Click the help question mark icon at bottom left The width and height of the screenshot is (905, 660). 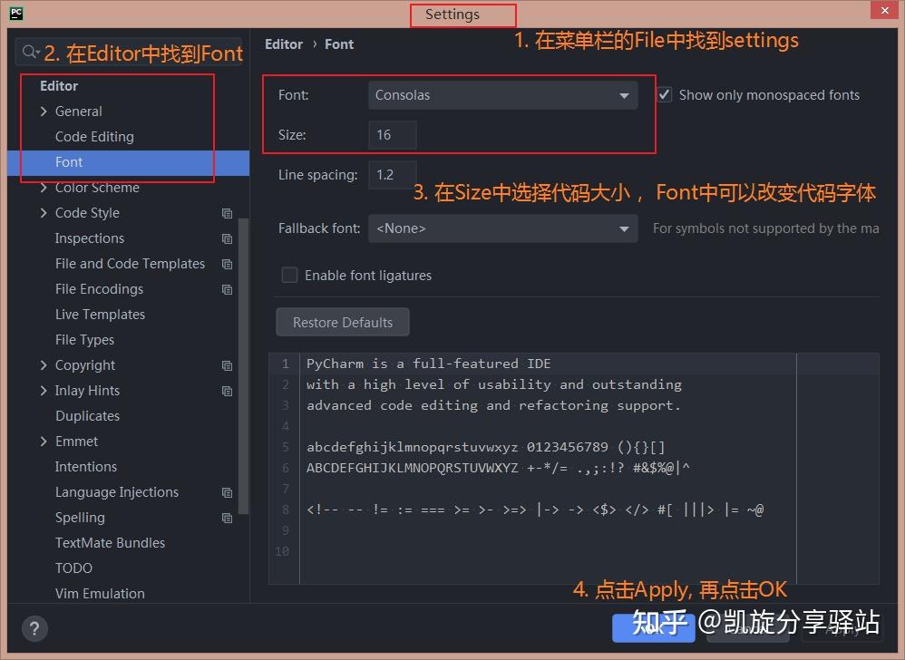[x=34, y=628]
